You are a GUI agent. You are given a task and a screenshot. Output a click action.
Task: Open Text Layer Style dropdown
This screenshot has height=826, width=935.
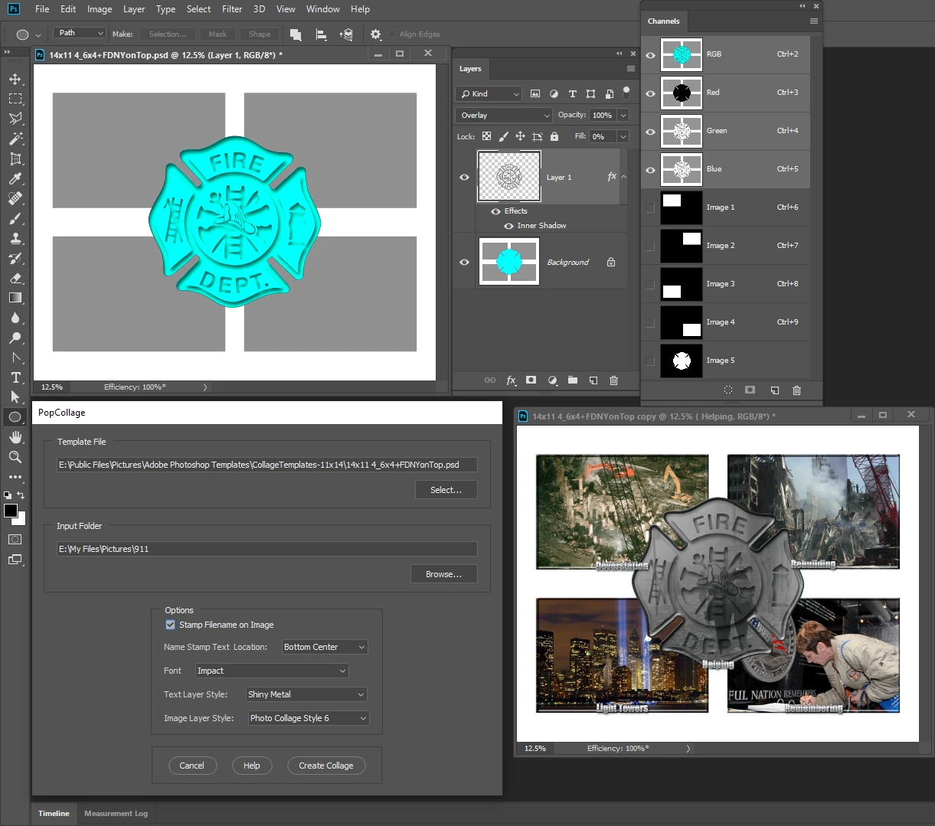click(306, 694)
